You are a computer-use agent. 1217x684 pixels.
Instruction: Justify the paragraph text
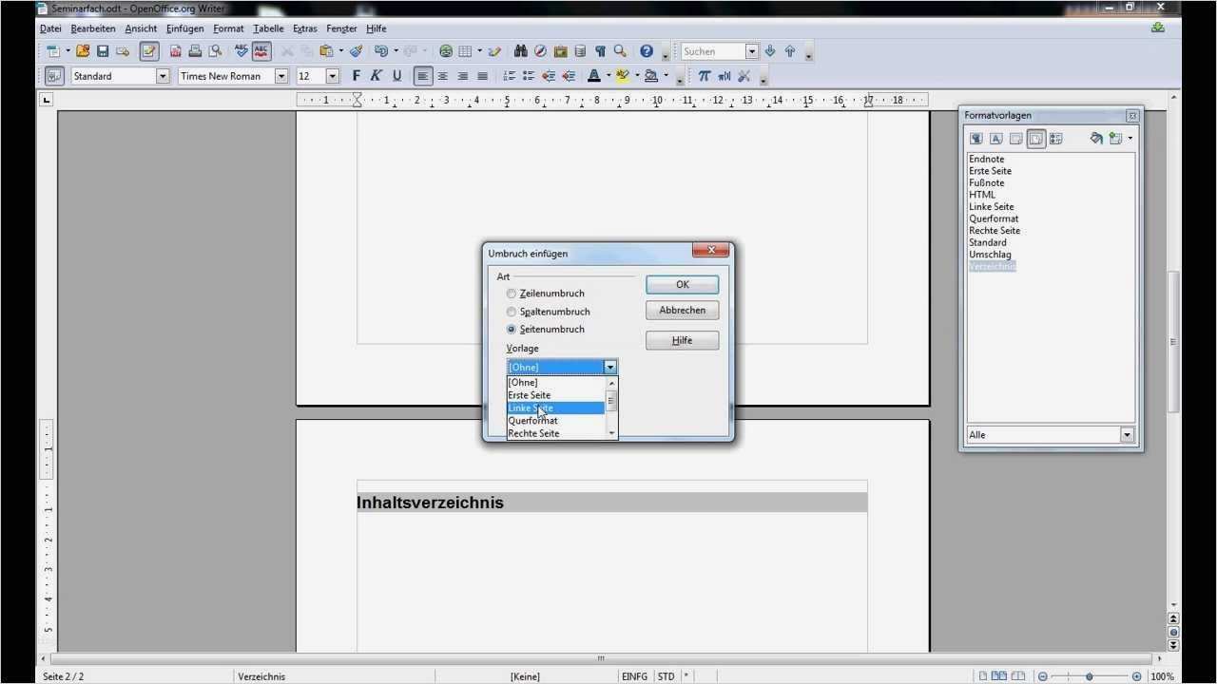[x=482, y=76]
